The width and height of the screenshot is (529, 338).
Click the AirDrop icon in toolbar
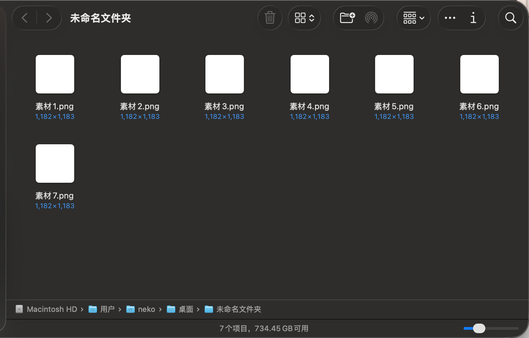click(371, 18)
